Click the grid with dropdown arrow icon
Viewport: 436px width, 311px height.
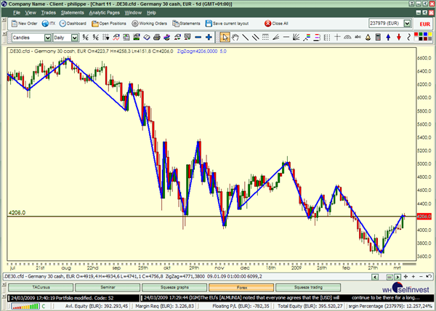pyautogui.click(x=105, y=37)
